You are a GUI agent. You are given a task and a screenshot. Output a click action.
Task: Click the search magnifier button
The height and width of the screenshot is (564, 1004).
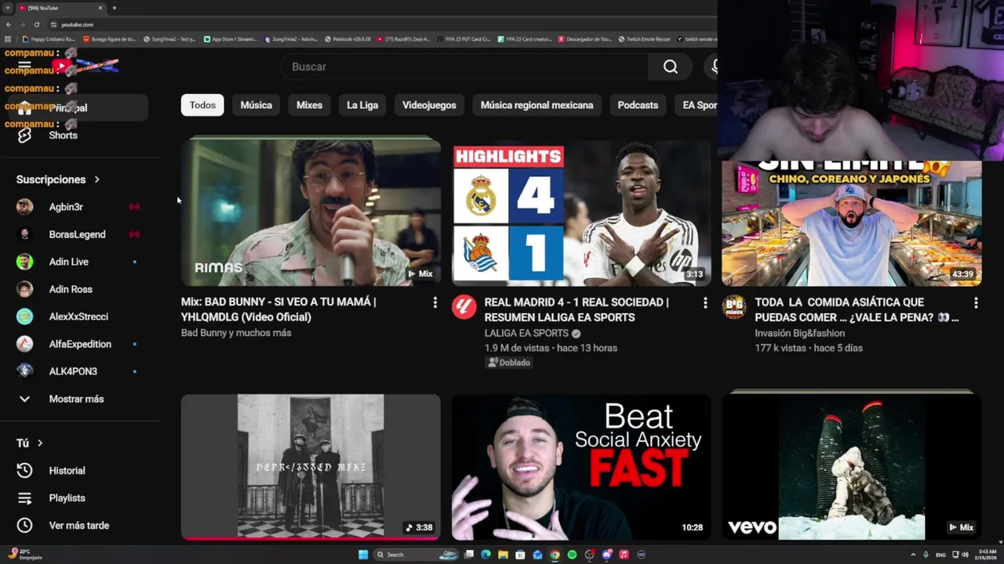coord(671,67)
